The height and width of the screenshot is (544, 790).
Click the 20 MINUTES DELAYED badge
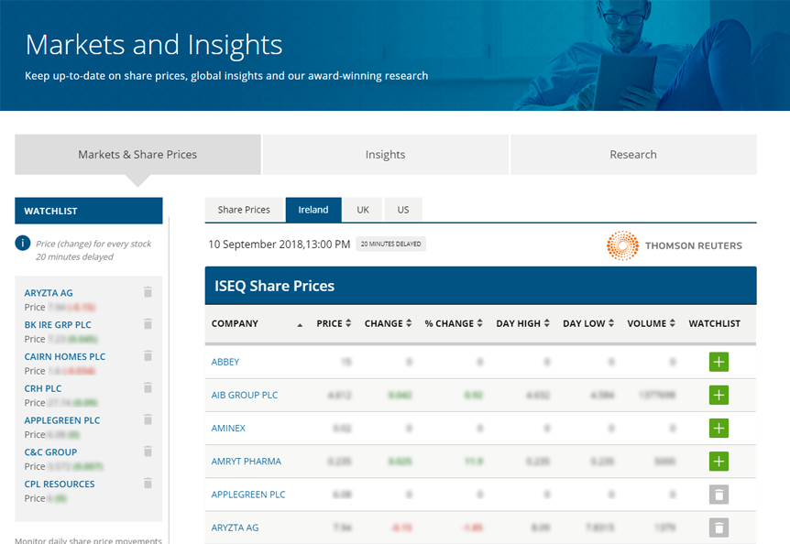[x=391, y=245]
